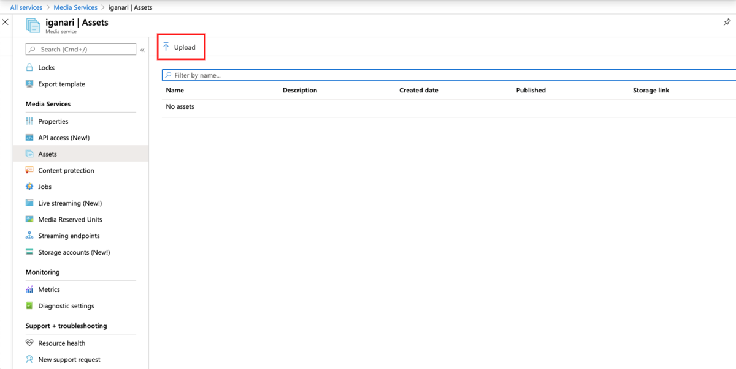Screen dimensions: 736x369
Task: Select the Assets menu item
Action: [x=81, y=154]
